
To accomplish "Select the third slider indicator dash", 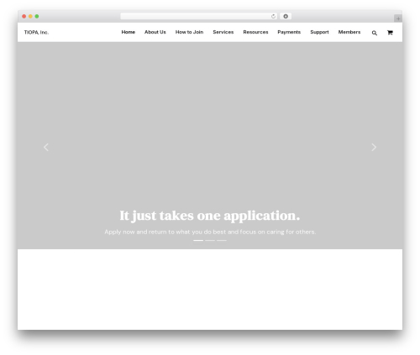I will [222, 240].
